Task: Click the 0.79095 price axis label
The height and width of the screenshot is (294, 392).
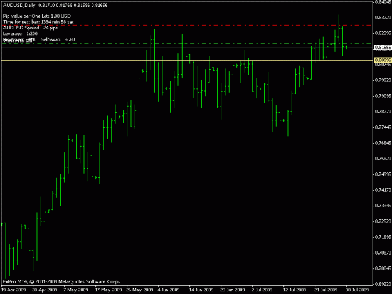Action: click(383, 96)
